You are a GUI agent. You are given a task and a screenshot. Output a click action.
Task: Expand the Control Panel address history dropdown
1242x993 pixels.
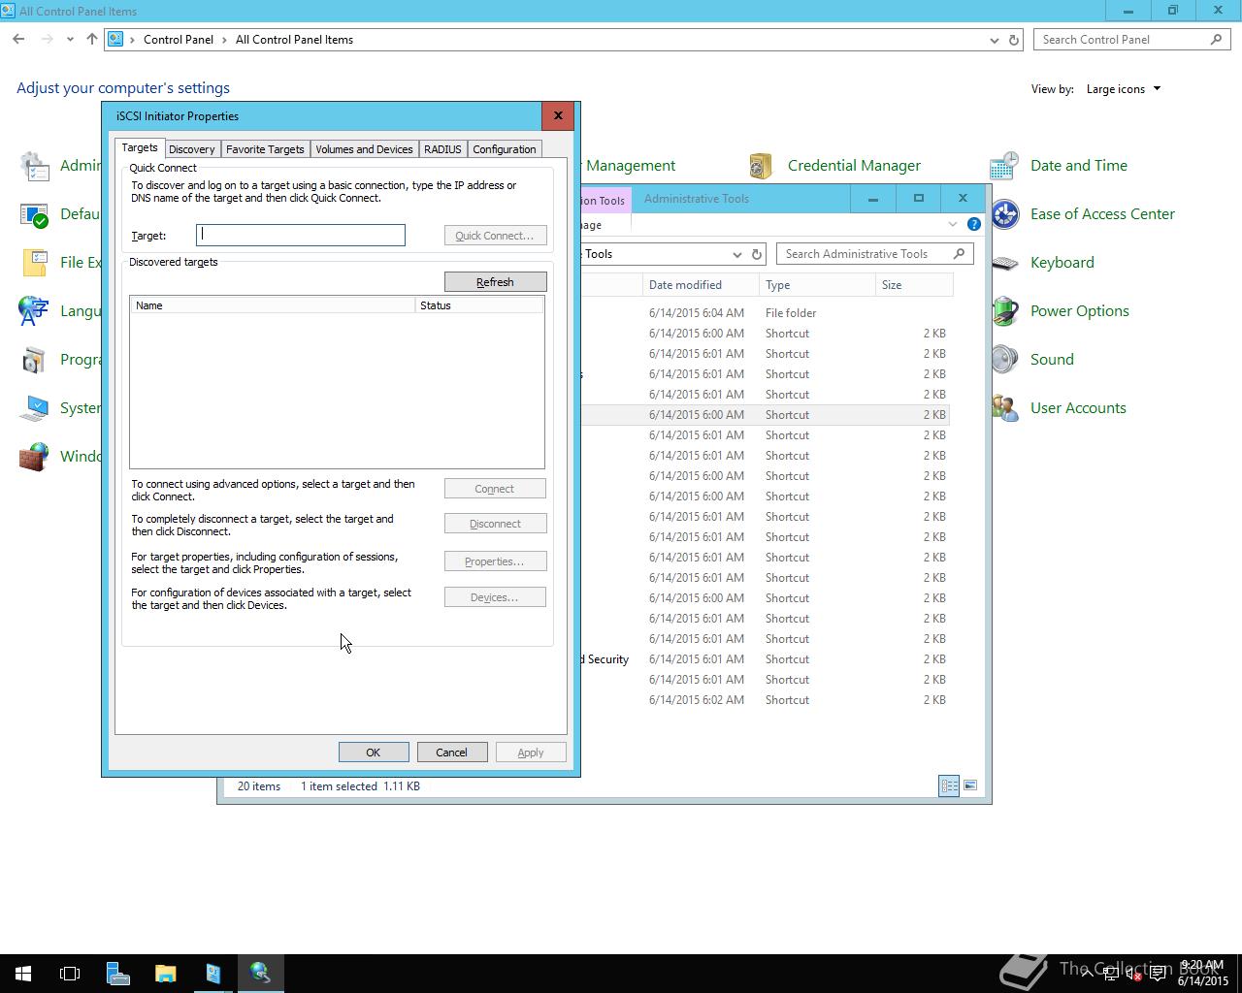tap(994, 40)
